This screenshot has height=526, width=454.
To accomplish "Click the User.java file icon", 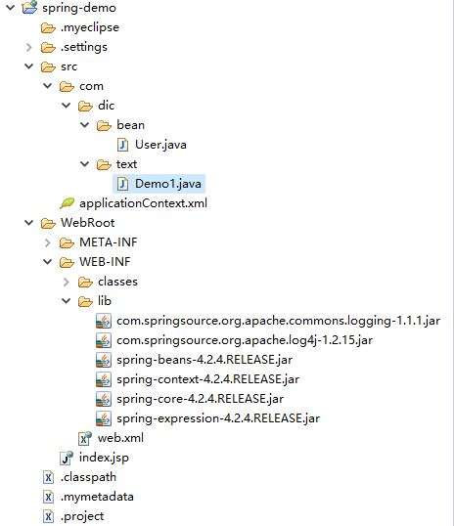I will [122, 145].
